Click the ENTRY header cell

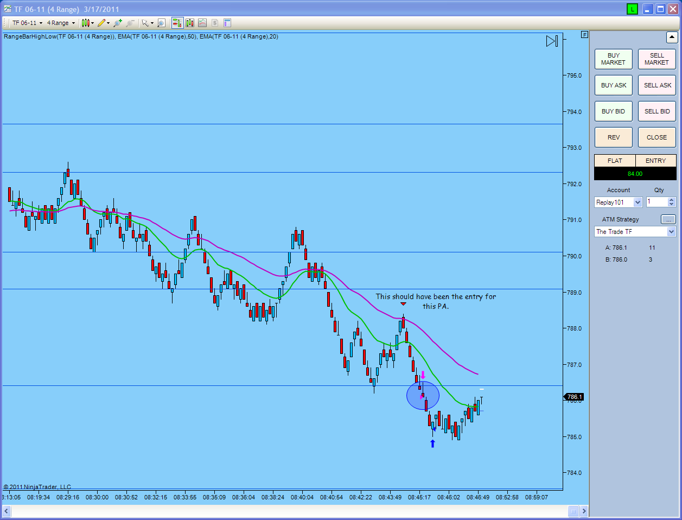pyautogui.click(x=655, y=161)
